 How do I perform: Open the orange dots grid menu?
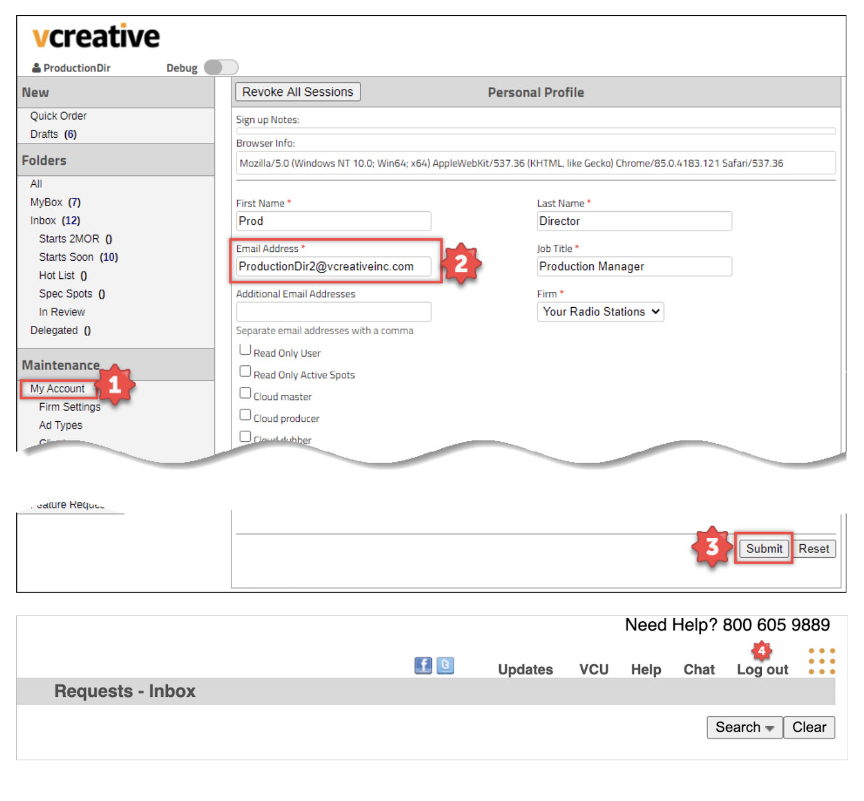pyautogui.click(x=822, y=662)
